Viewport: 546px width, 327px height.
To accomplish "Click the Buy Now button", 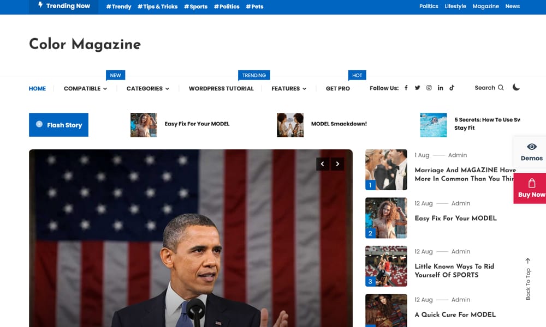I will (532, 189).
